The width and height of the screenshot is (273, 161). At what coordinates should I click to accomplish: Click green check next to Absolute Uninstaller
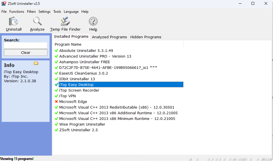click(56, 51)
